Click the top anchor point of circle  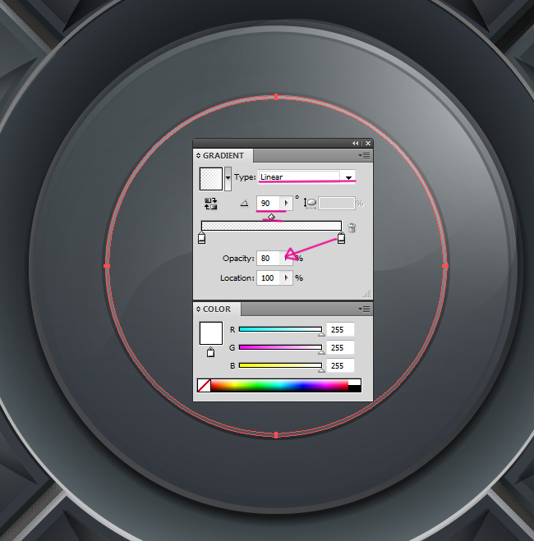pos(276,97)
